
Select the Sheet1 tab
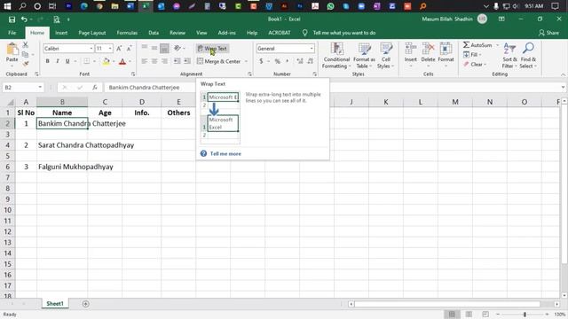click(x=55, y=304)
